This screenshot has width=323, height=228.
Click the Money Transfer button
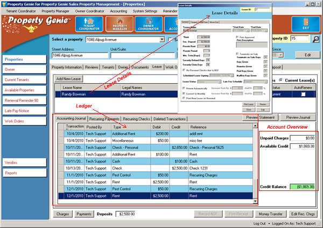click(x=270, y=214)
